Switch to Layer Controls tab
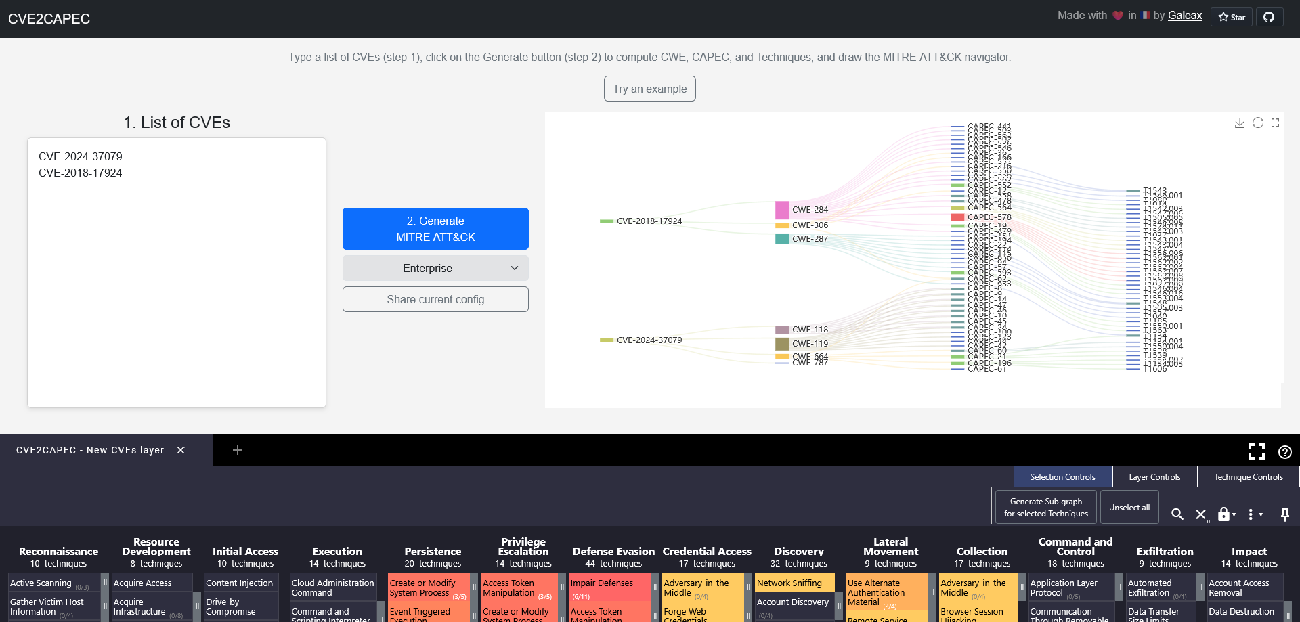The width and height of the screenshot is (1300, 622). [1154, 476]
